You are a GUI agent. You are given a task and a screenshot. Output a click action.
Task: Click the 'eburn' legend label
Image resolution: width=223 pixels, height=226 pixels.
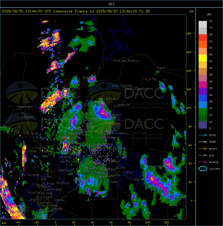coord(213,149)
